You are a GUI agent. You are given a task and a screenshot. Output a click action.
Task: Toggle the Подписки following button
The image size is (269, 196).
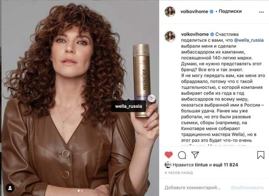click(x=230, y=11)
